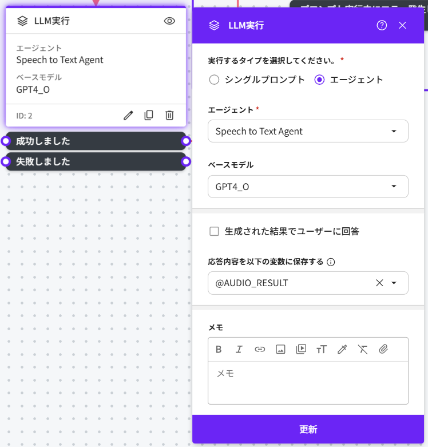Check 生成された結果でユーザーに回答 checkbox

(x=215, y=231)
